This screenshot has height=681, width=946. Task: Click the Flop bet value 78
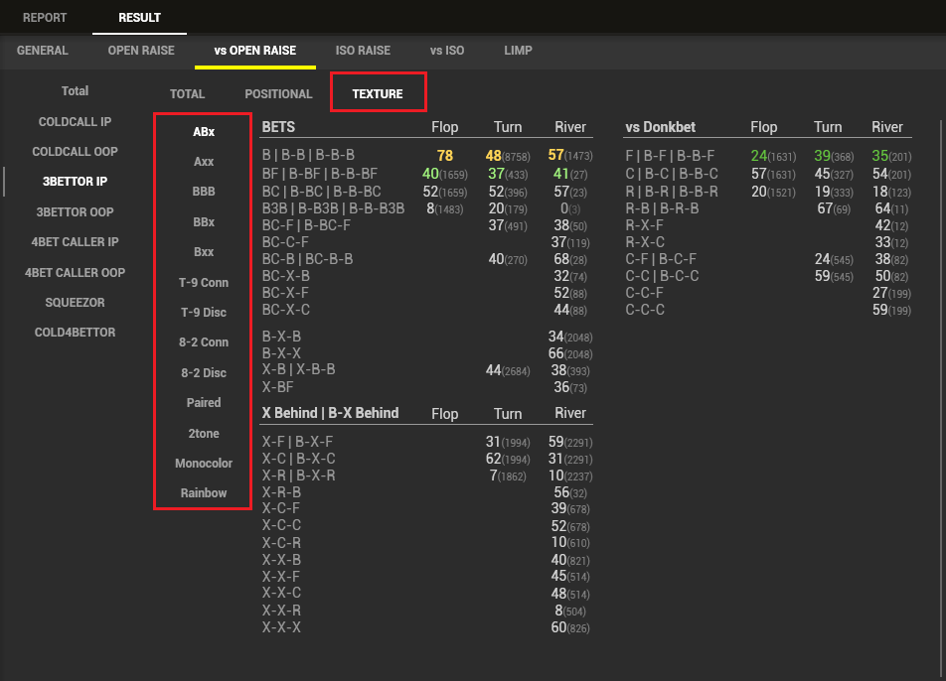tap(444, 156)
